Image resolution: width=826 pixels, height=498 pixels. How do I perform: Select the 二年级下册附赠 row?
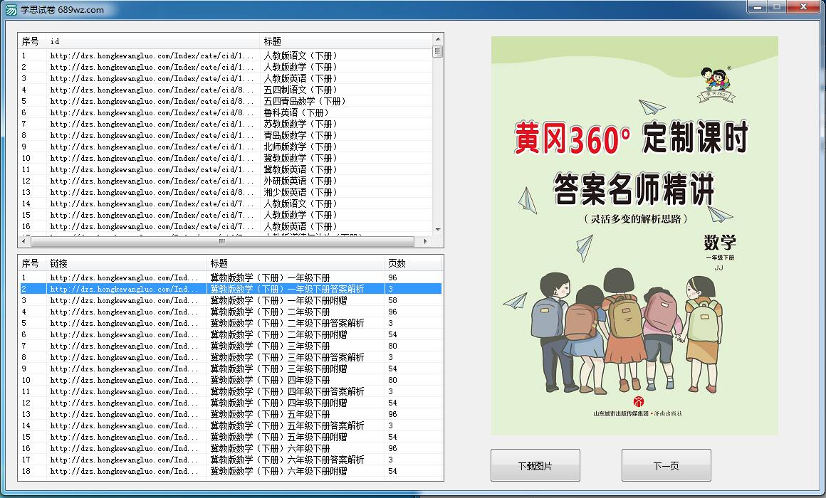(x=231, y=334)
